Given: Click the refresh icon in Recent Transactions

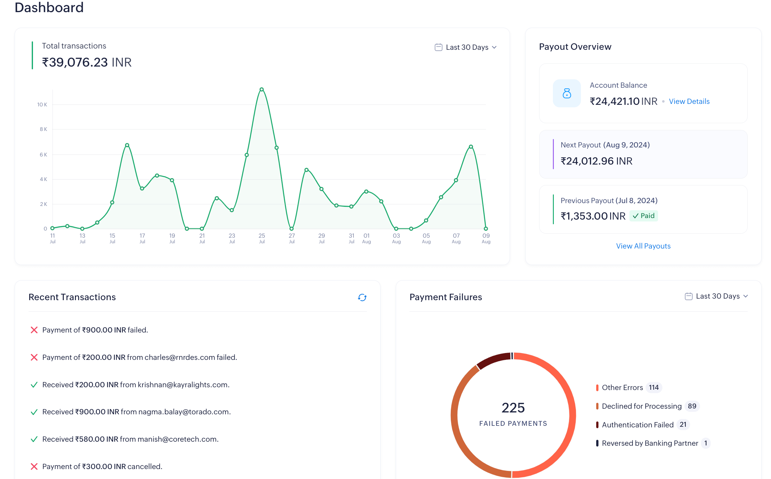Looking at the screenshot, I should coord(362,297).
